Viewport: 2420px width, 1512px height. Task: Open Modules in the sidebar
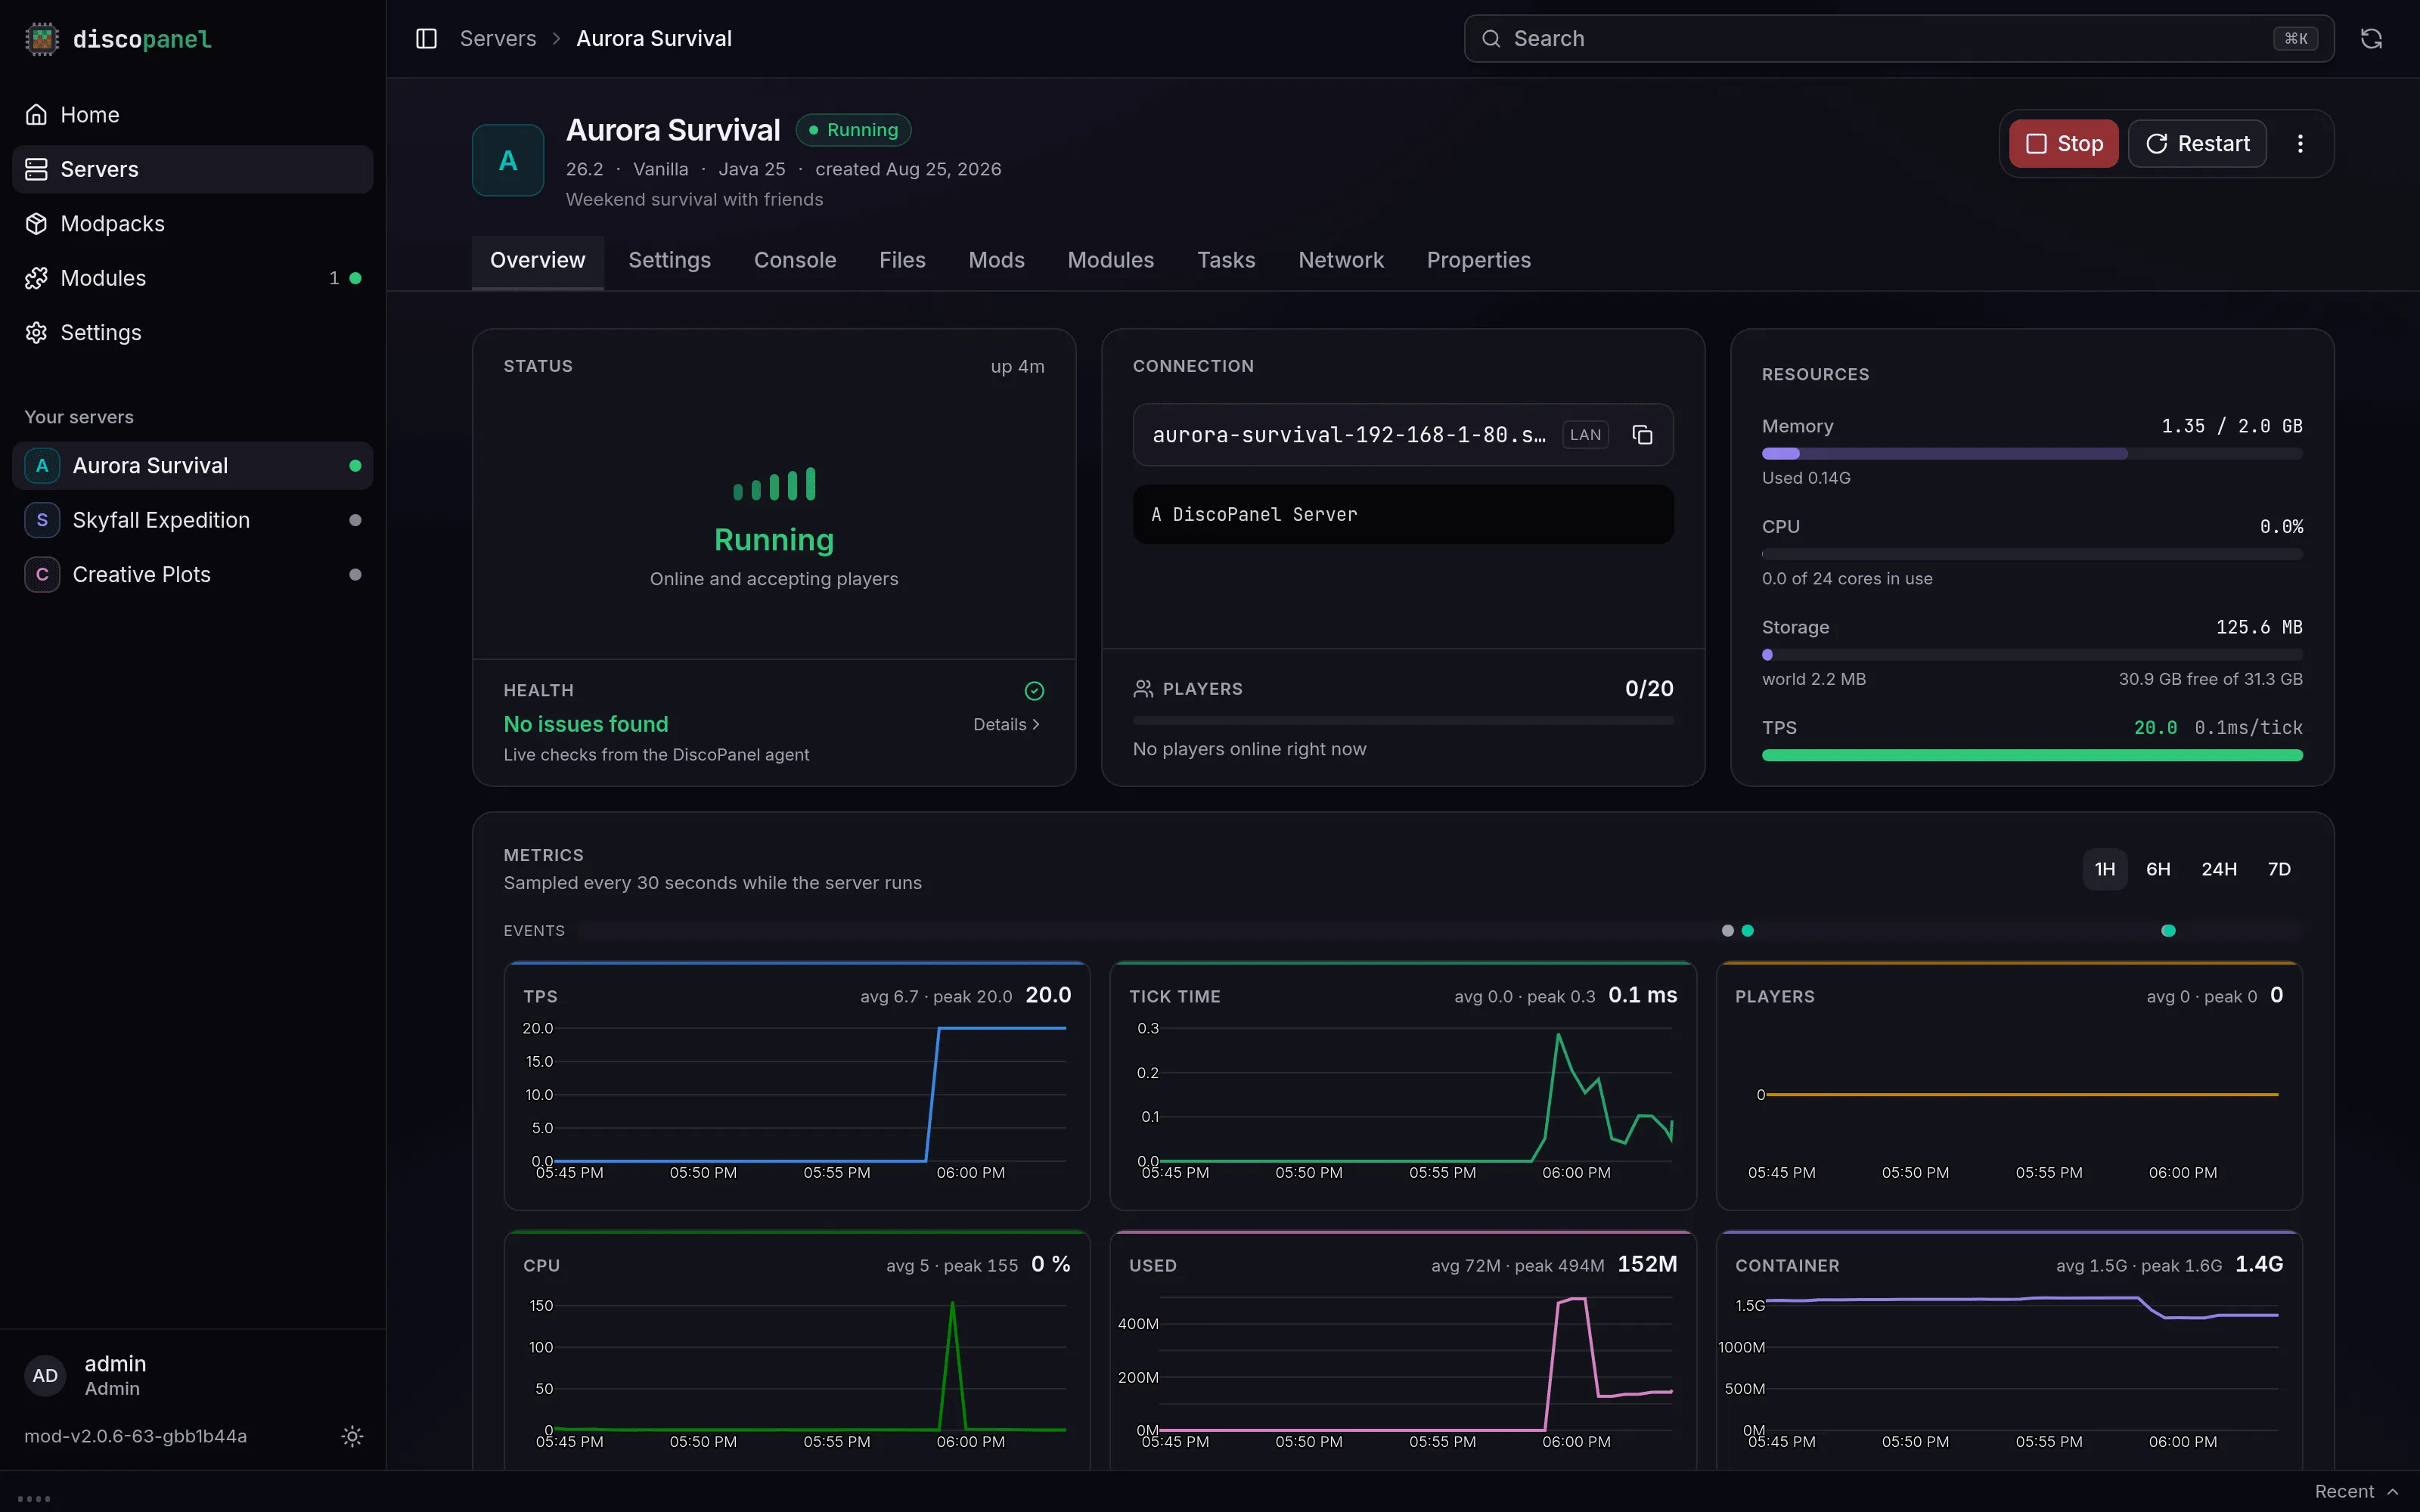(x=192, y=278)
